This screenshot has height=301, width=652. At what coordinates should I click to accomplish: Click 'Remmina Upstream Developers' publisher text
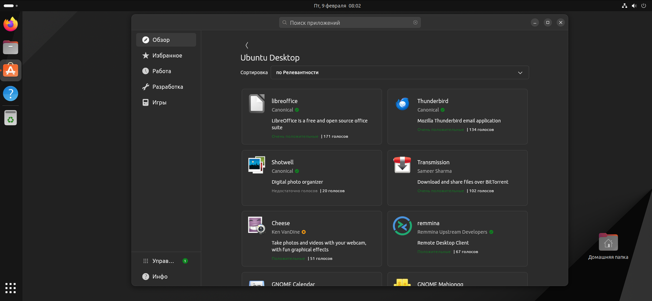coord(452,232)
